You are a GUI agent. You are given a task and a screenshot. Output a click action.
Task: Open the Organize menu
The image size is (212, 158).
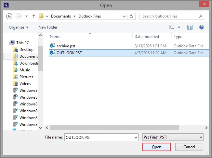19,27
